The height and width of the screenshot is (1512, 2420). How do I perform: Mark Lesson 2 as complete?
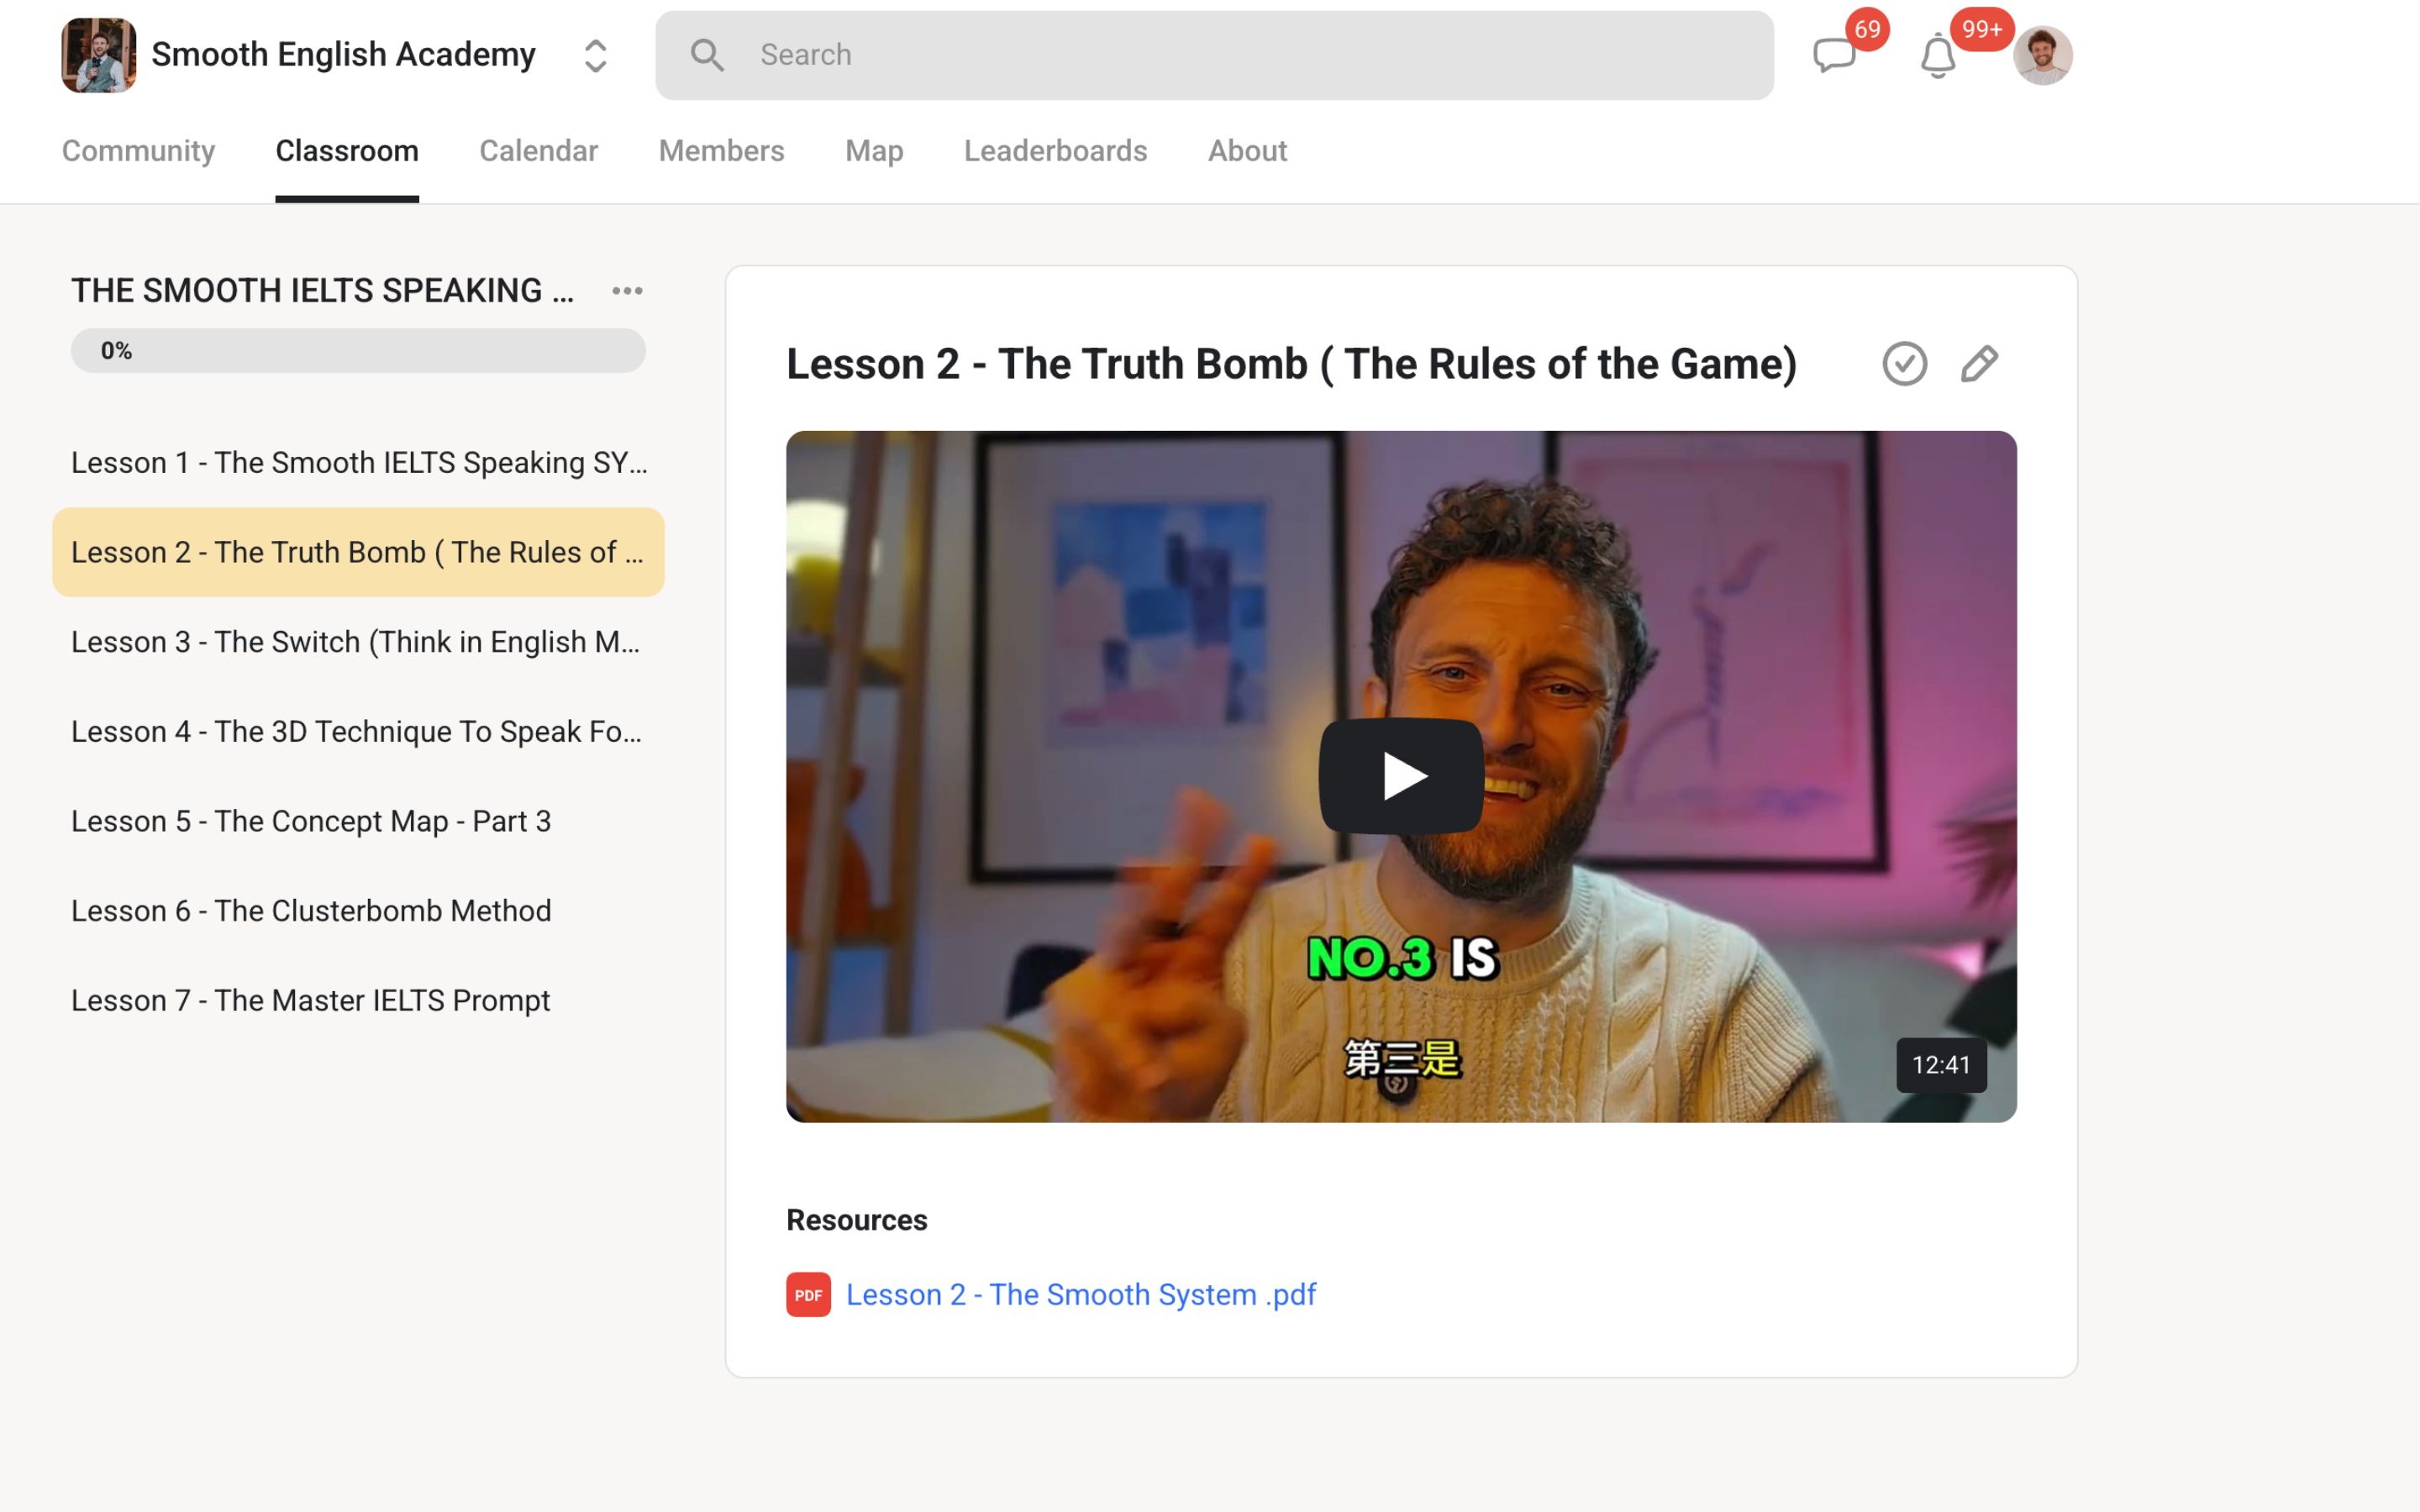(1904, 364)
